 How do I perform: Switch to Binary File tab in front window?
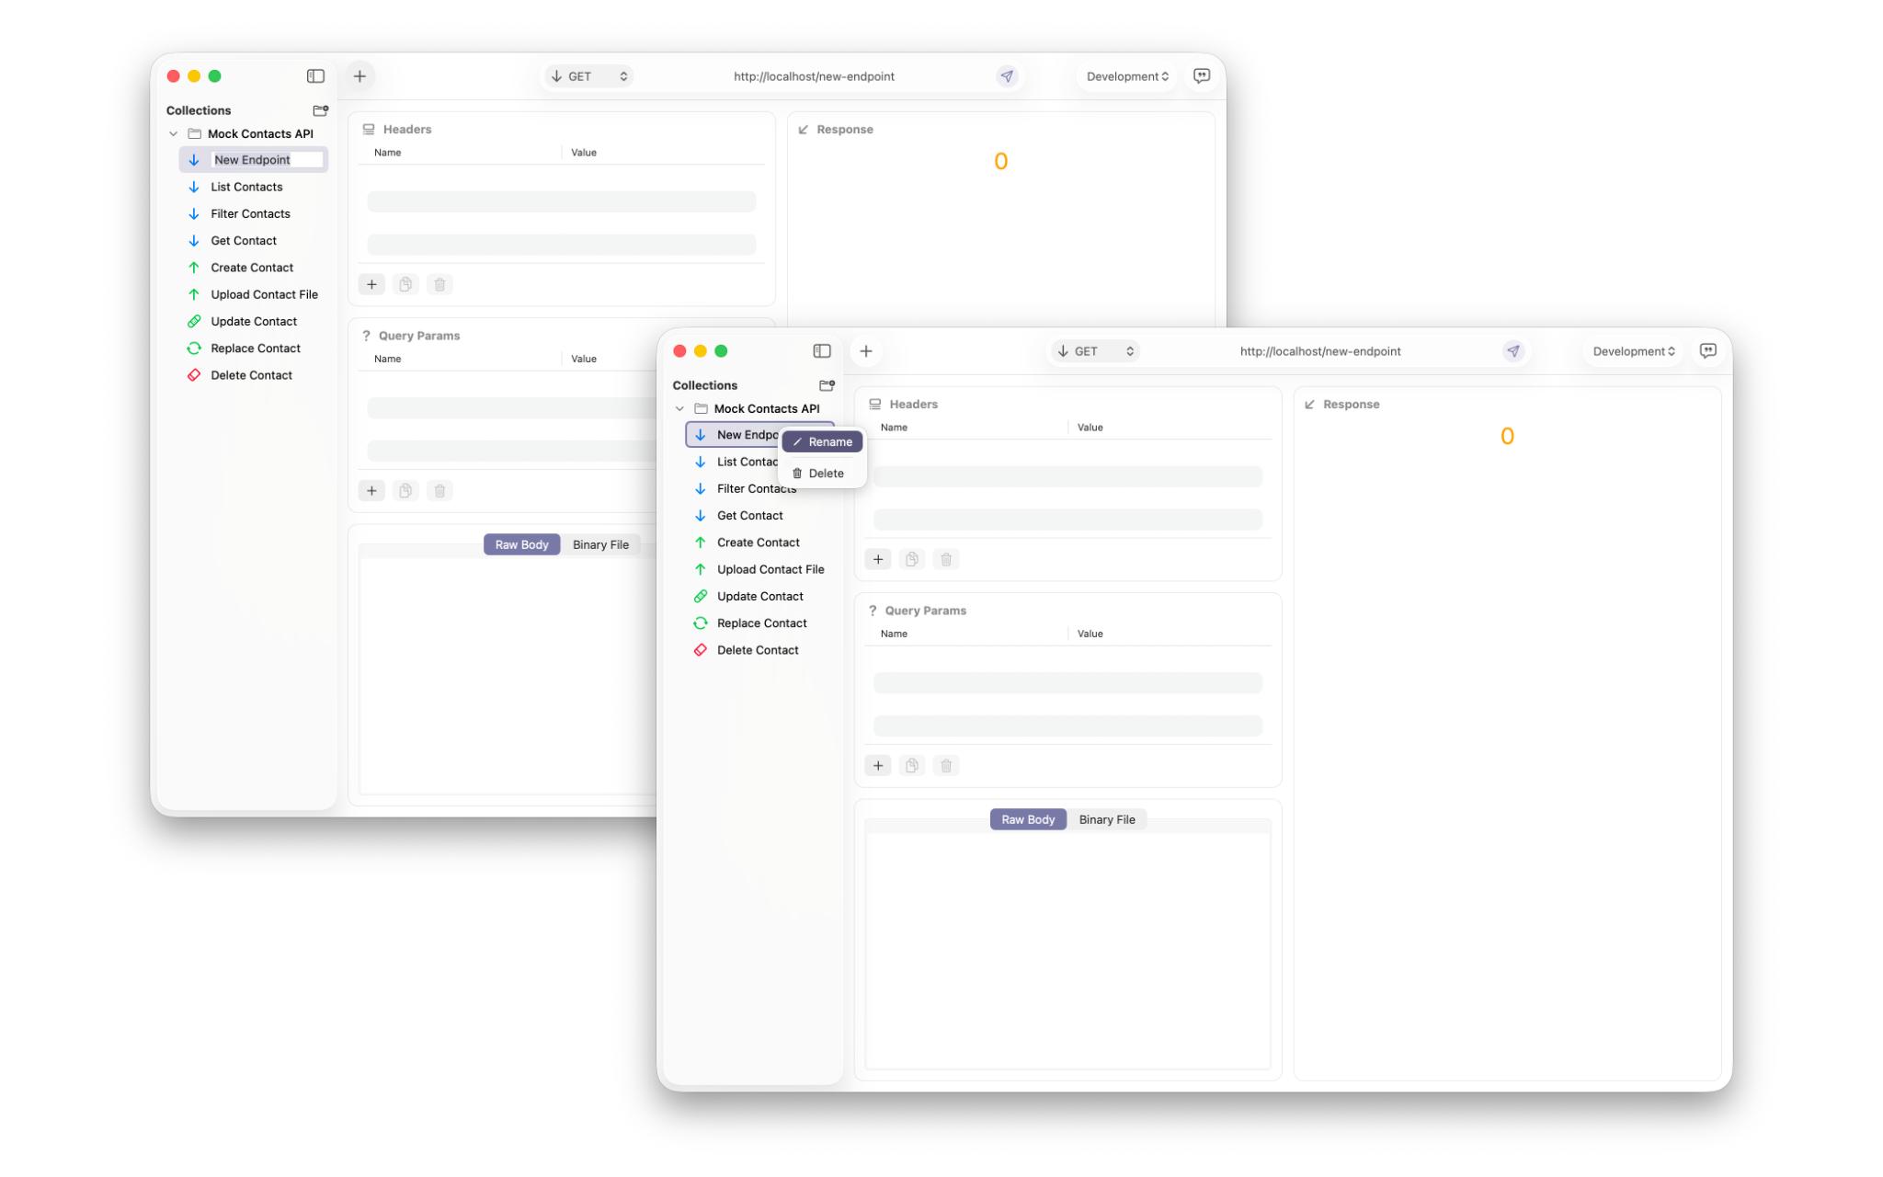(x=1107, y=819)
